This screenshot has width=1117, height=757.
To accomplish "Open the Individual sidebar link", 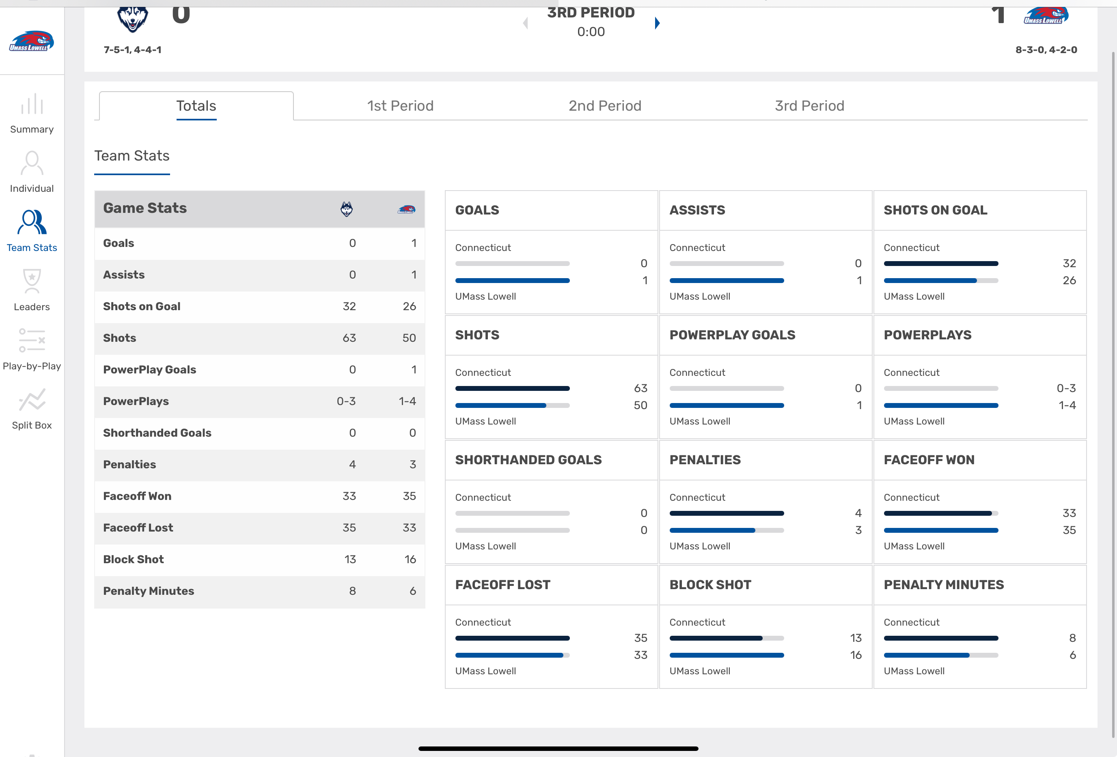I will [x=32, y=189].
